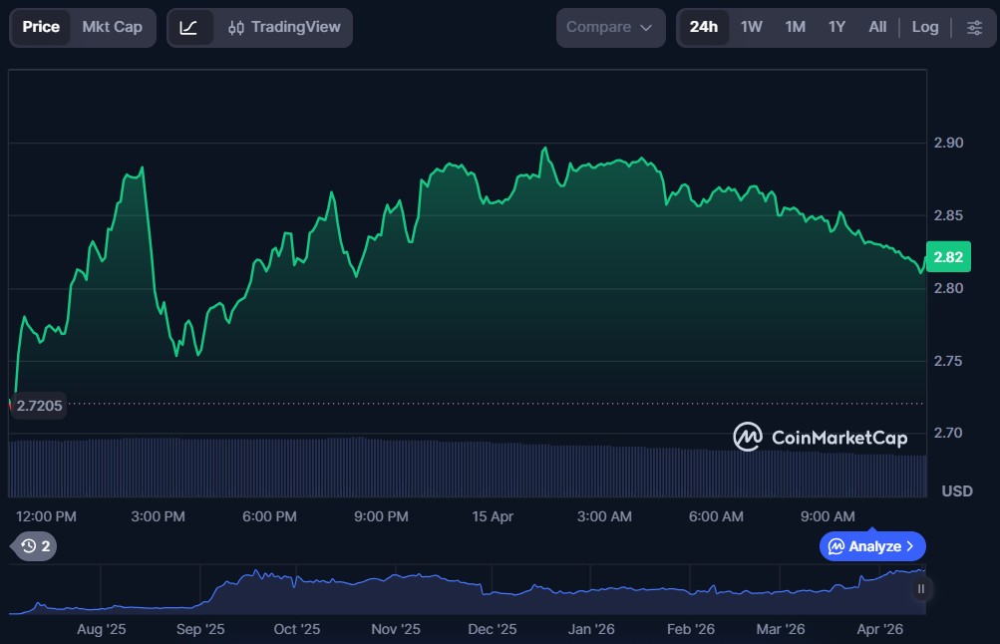Click the sparkle icon in Analyze button

click(835, 546)
